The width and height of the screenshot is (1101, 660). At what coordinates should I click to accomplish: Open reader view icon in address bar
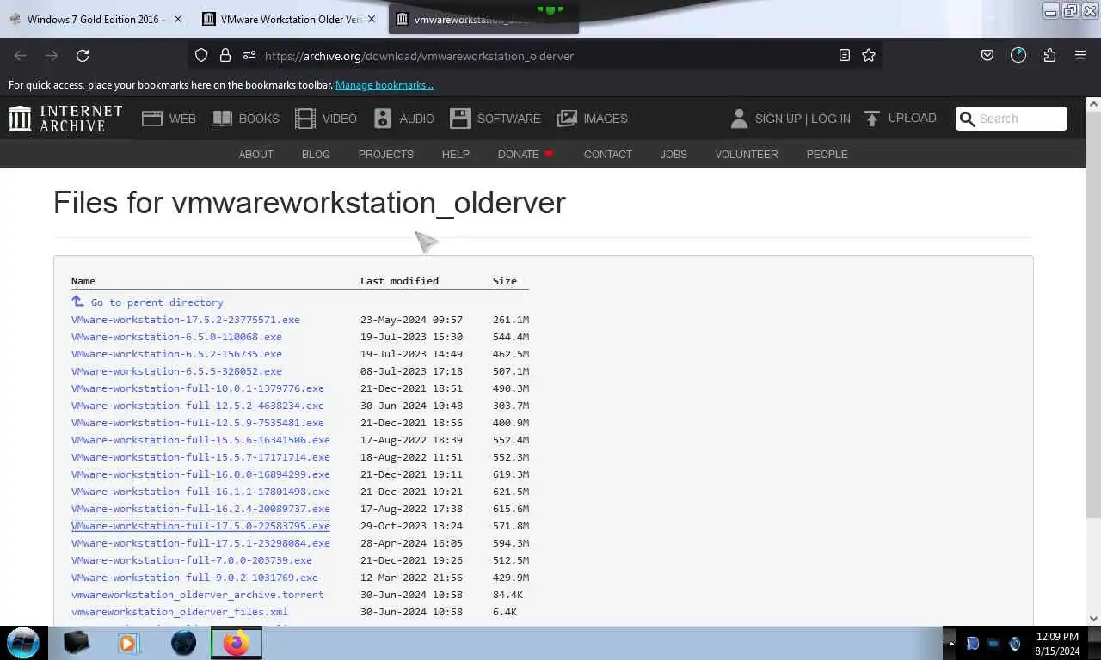pyautogui.click(x=845, y=56)
